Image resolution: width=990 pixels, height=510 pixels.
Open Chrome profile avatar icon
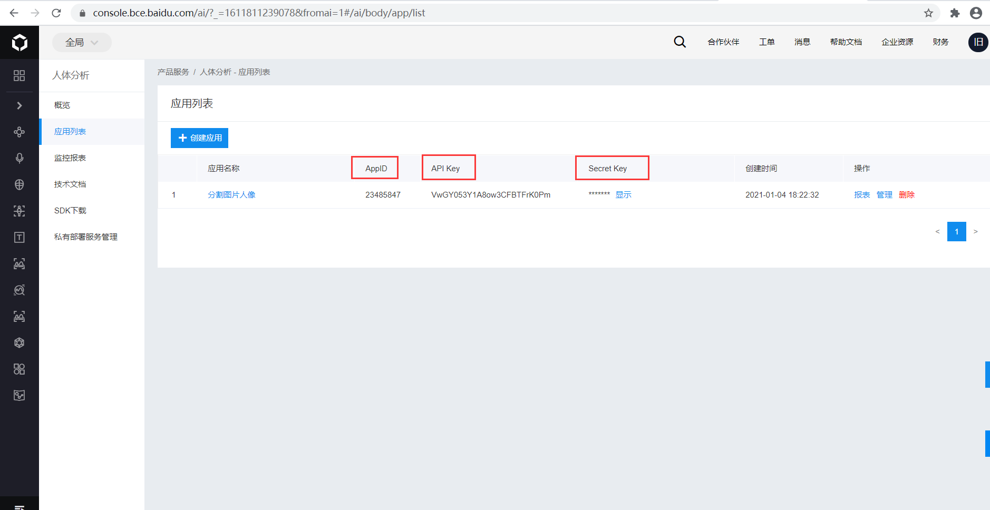(976, 13)
